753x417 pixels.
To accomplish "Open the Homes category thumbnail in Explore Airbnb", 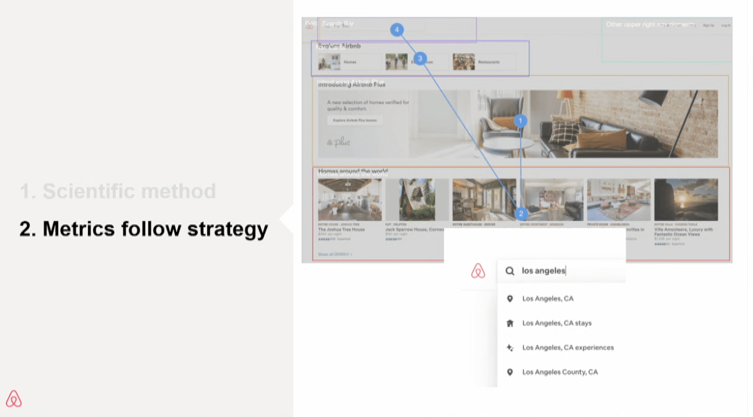I will click(329, 62).
